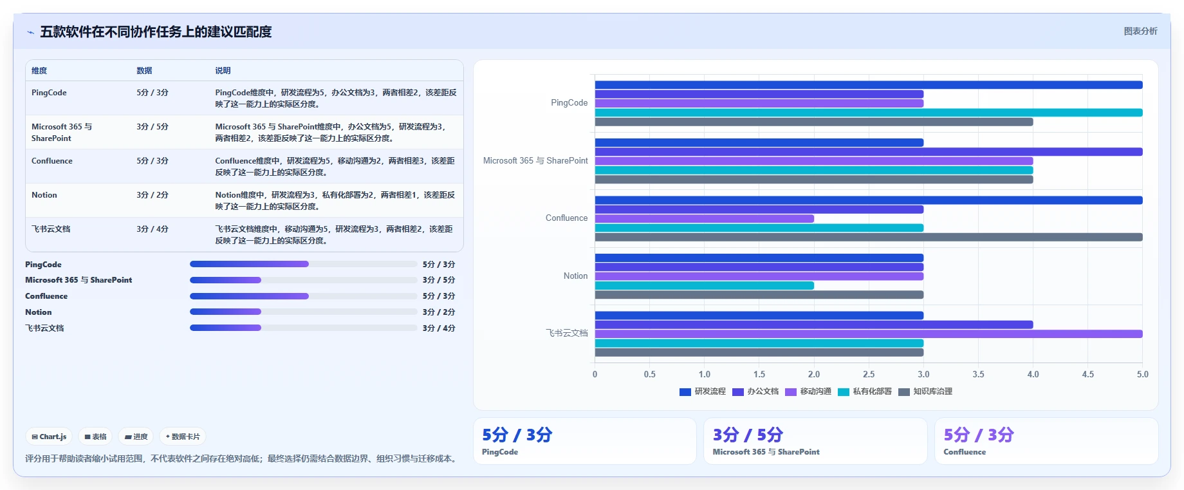Toggle the 知识库治理 legend swatch
1184x490 pixels.
click(x=904, y=391)
